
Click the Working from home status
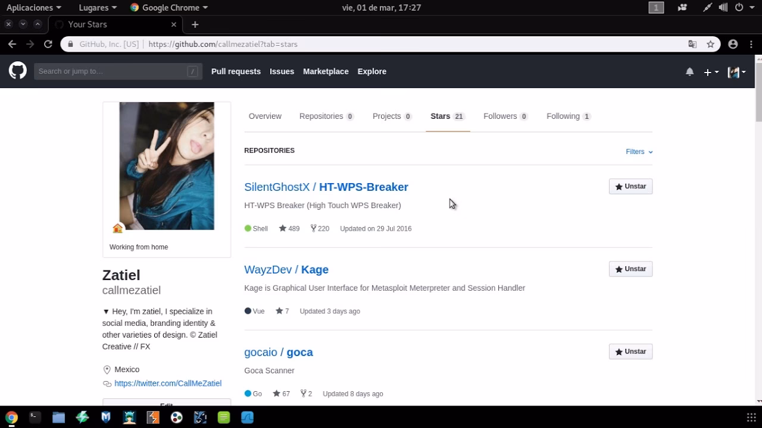point(139,247)
